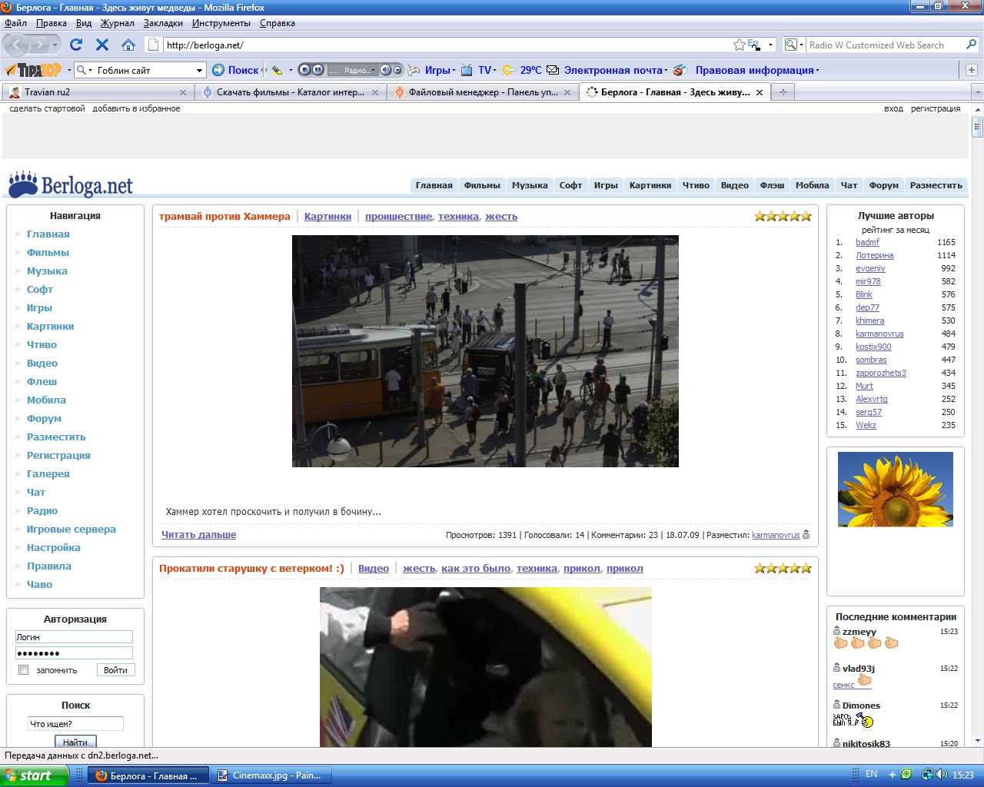Click the TV icon in the toolbar
Screen dimensions: 984x787
pyautogui.click(x=467, y=70)
